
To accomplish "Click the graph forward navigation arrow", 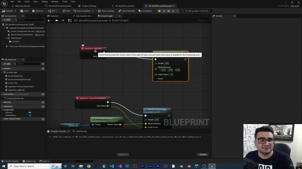I will (63, 20).
